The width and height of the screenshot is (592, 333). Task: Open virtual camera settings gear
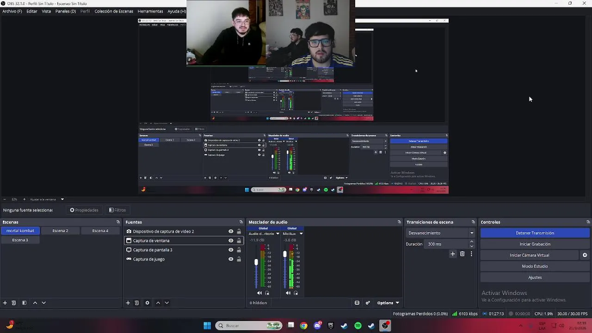click(x=585, y=255)
